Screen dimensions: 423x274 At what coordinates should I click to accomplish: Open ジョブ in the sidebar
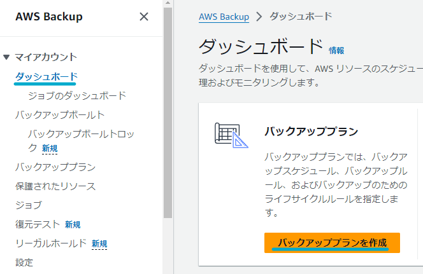click(x=29, y=205)
